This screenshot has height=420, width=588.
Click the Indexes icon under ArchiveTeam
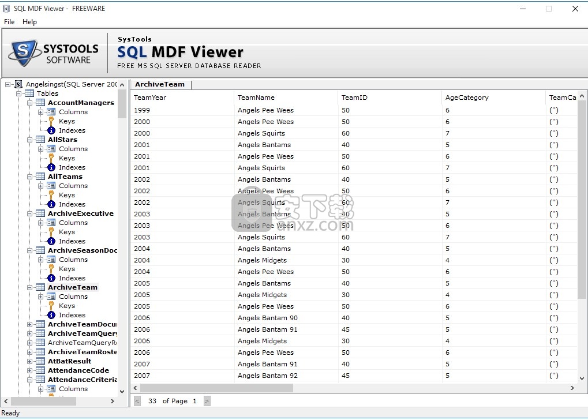click(x=51, y=315)
